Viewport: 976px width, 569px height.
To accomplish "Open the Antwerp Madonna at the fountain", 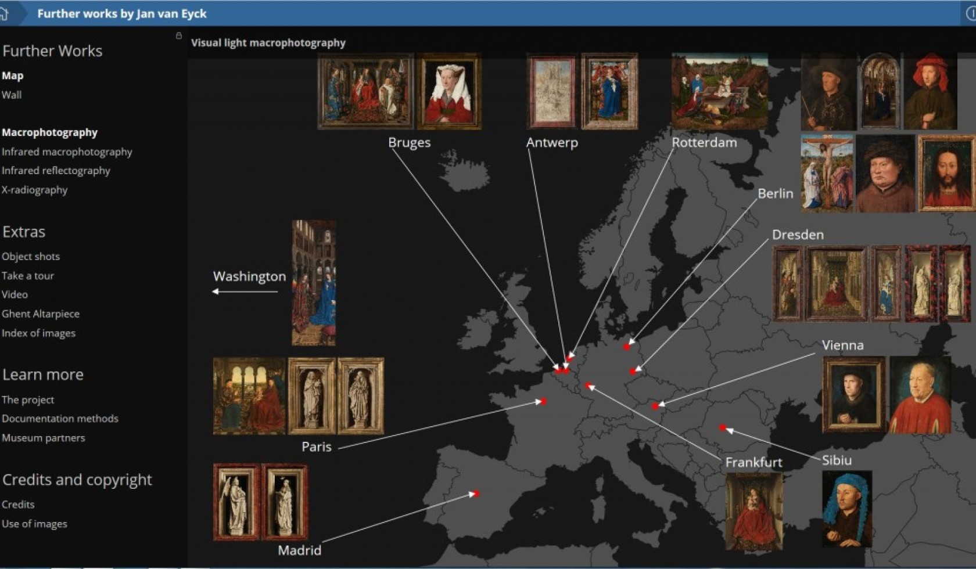I will click(609, 91).
